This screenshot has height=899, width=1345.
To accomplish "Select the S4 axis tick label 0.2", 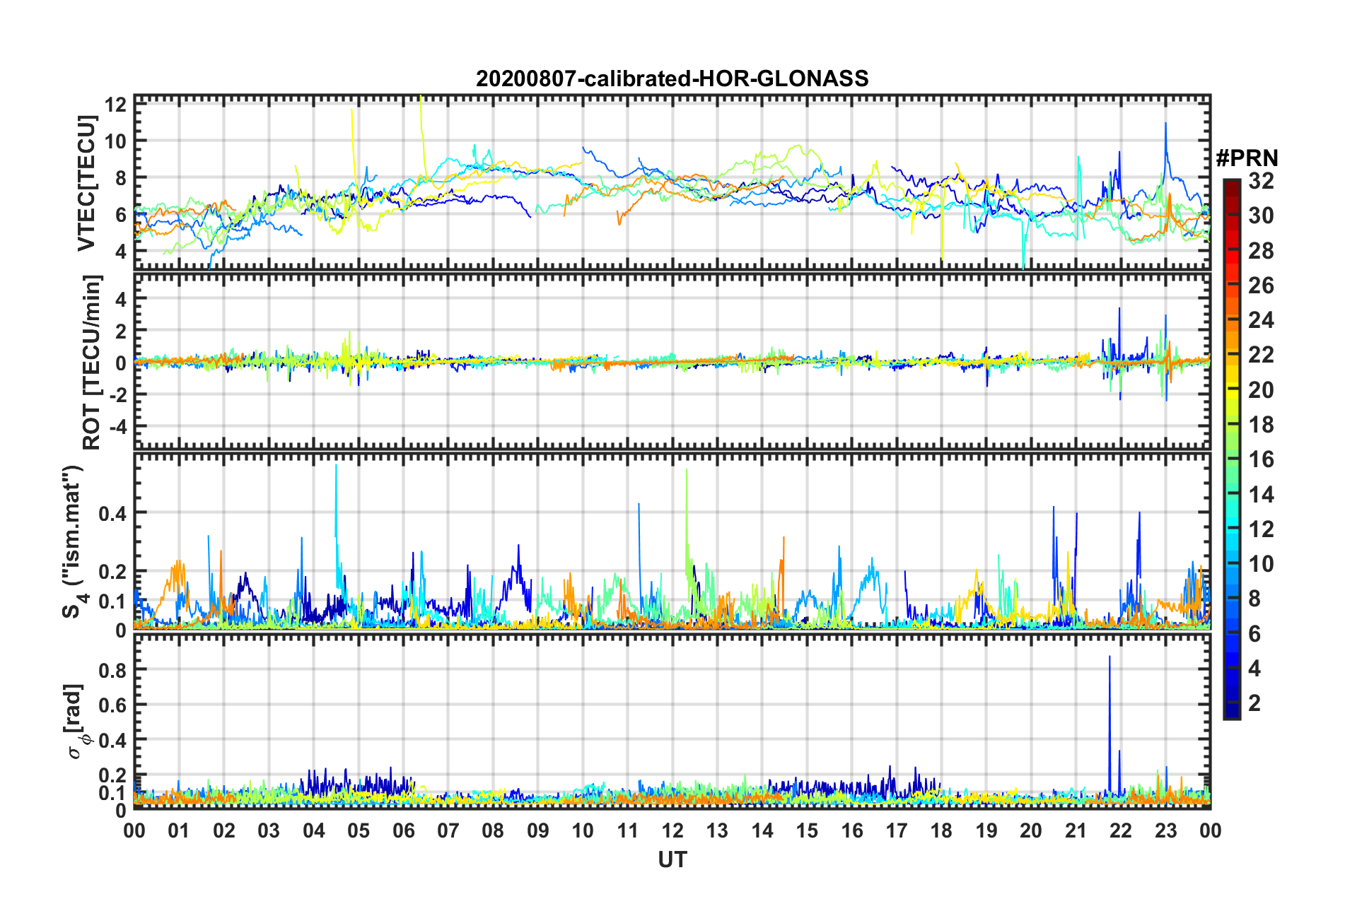I will pos(113,572).
